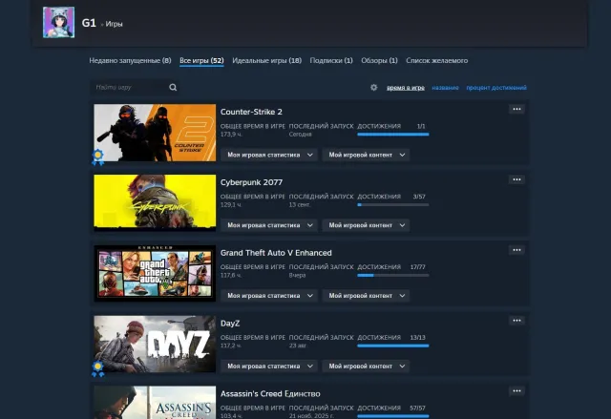
Task: Click the 17/77 achievements count for GTA V
Action: (x=418, y=267)
